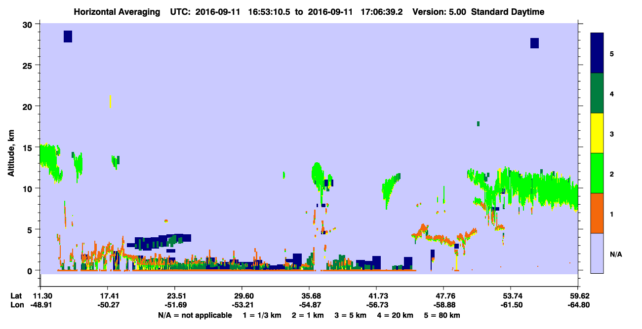Click longitude value '-51.69'
The width and height of the screenshot is (642, 329).
(175, 305)
